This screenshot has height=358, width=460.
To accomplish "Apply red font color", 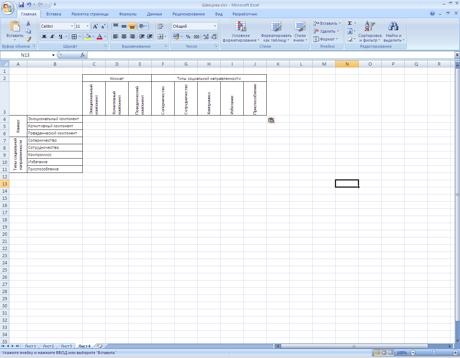I will pyautogui.click(x=100, y=37).
